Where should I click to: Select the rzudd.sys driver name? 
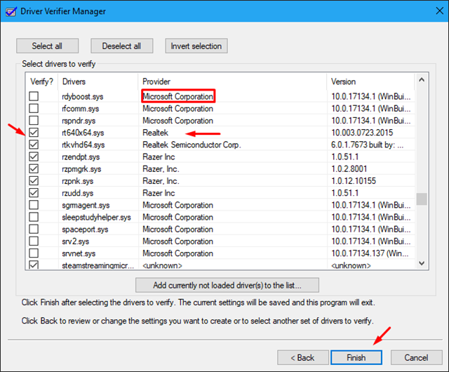tap(78, 193)
